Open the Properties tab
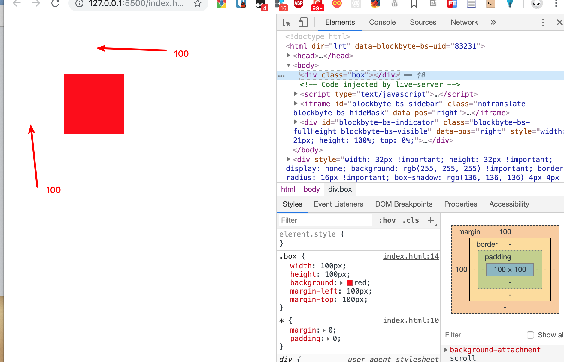Screen dimensions: 564x362 point(460,204)
